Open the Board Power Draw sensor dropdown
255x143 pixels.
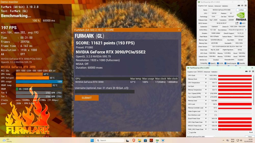[x=206, y=118]
